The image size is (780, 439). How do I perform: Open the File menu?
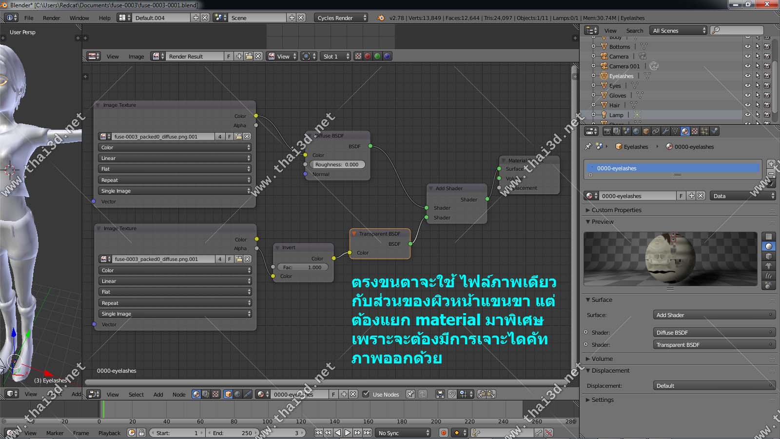click(x=29, y=18)
